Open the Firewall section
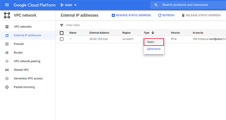The height and width of the screenshot is (120, 226). click(x=19, y=44)
